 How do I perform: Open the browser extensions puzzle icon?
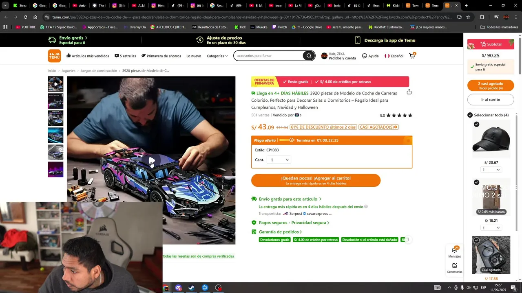[482, 17]
